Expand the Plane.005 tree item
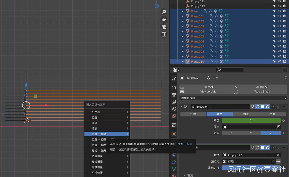 pos(183,36)
